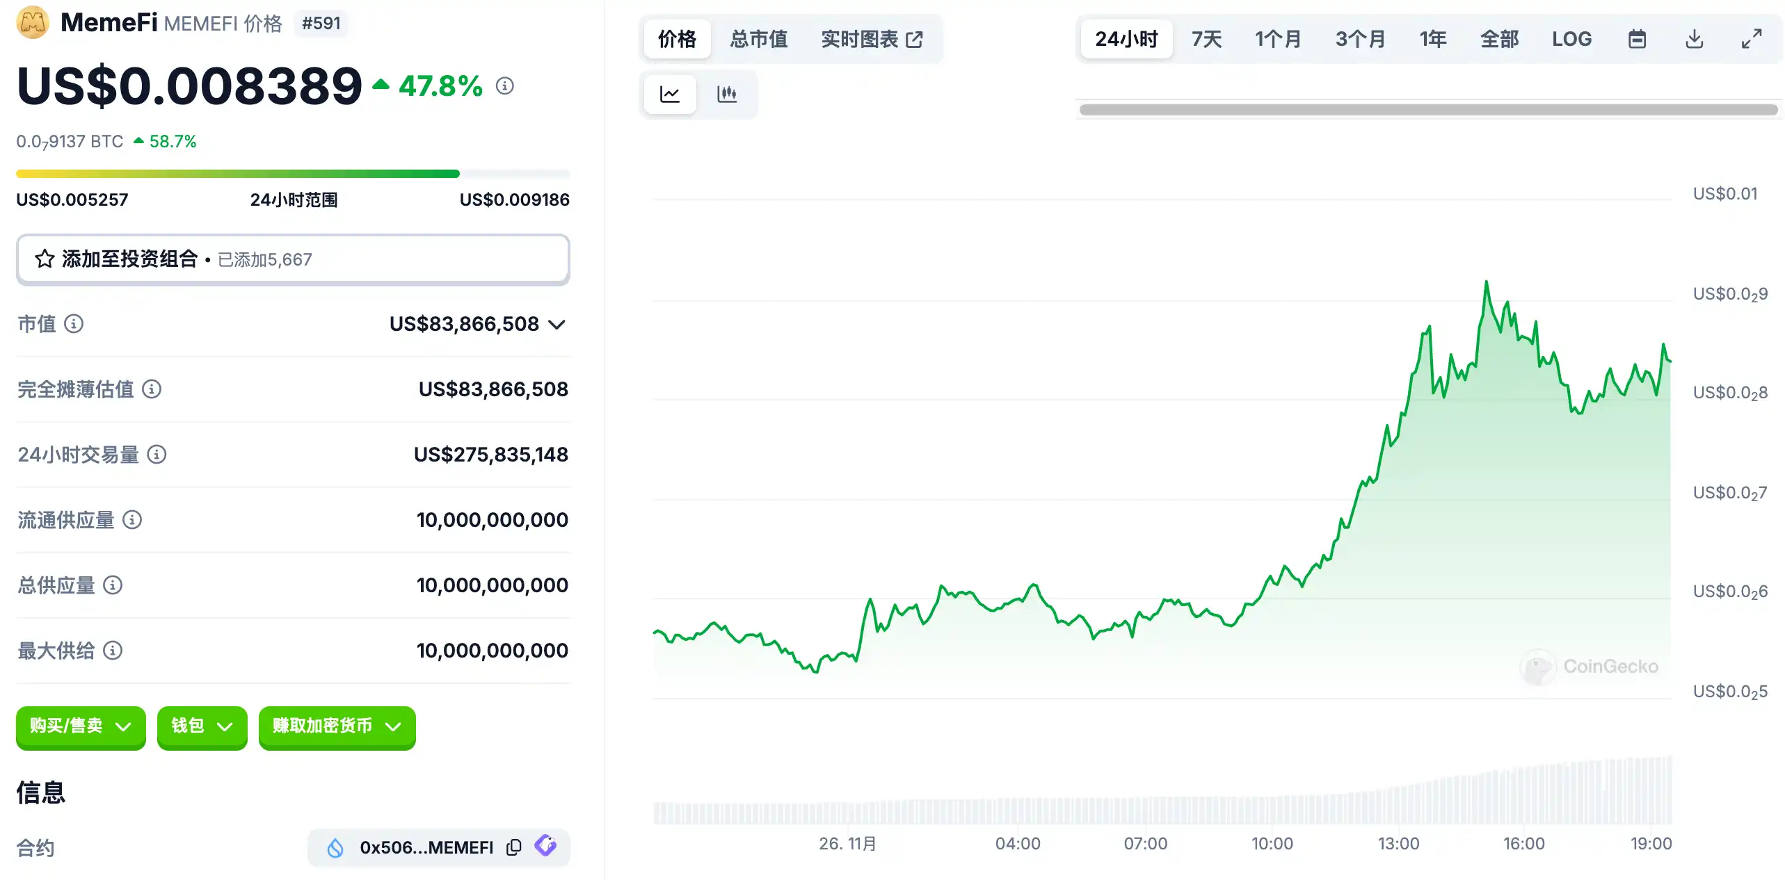
Task: Click the chart range scrollbar
Action: [x=1427, y=110]
